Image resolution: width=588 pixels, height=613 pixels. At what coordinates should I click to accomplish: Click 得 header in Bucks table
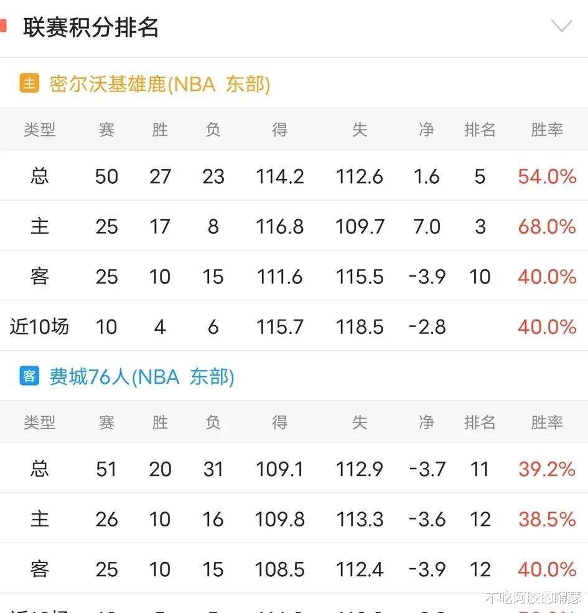(279, 130)
